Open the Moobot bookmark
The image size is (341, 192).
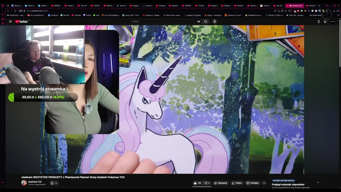pyautogui.click(x=65, y=15)
